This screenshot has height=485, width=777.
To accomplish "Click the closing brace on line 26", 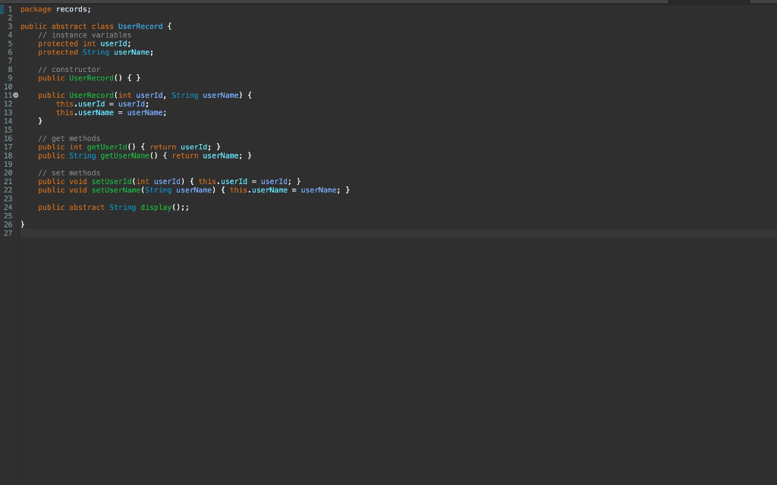I will coord(23,224).
